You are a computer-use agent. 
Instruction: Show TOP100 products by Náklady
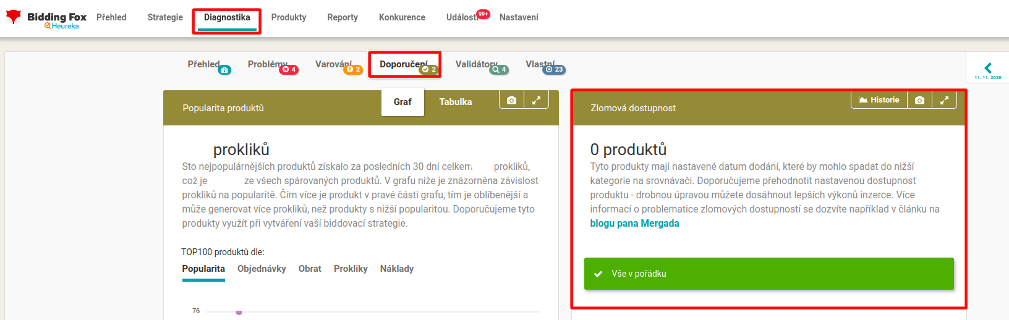coord(397,269)
